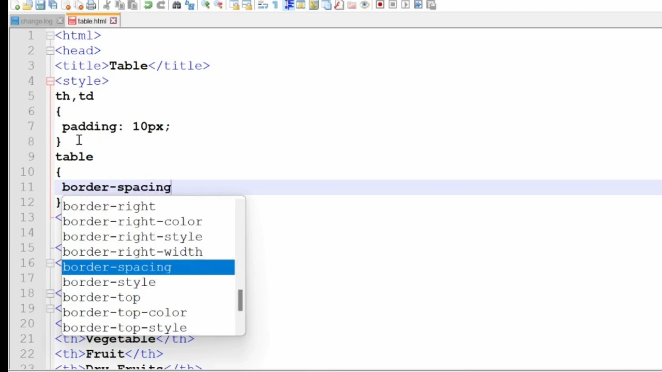Start macro recording with red dot icon
Image resolution: width=662 pixels, height=372 pixels.
(380, 5)
